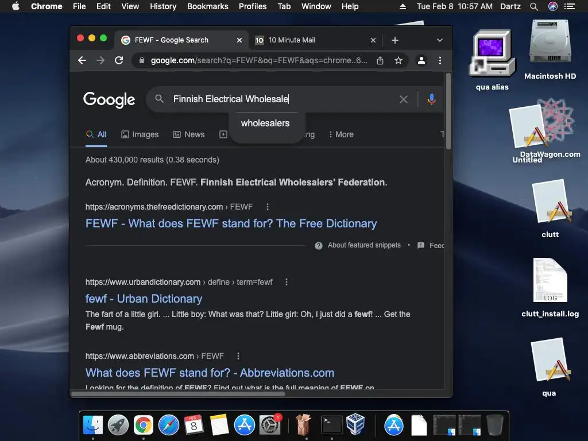Open Siri from the menu bar

point(553,6)
